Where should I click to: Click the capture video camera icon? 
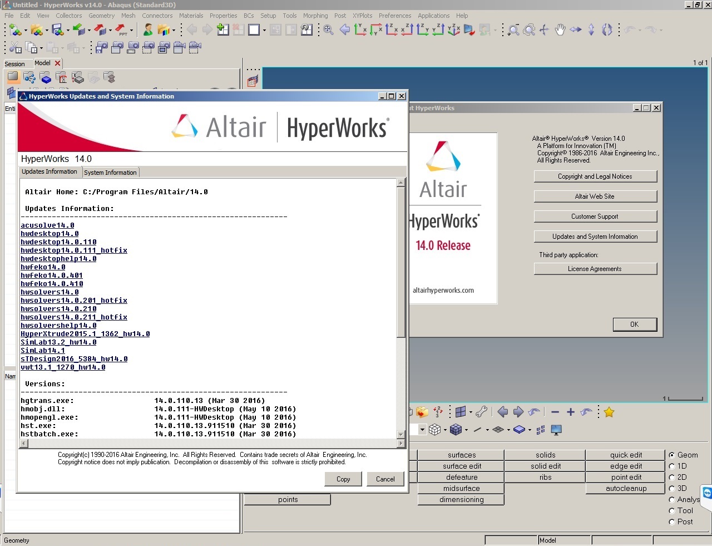179,48
